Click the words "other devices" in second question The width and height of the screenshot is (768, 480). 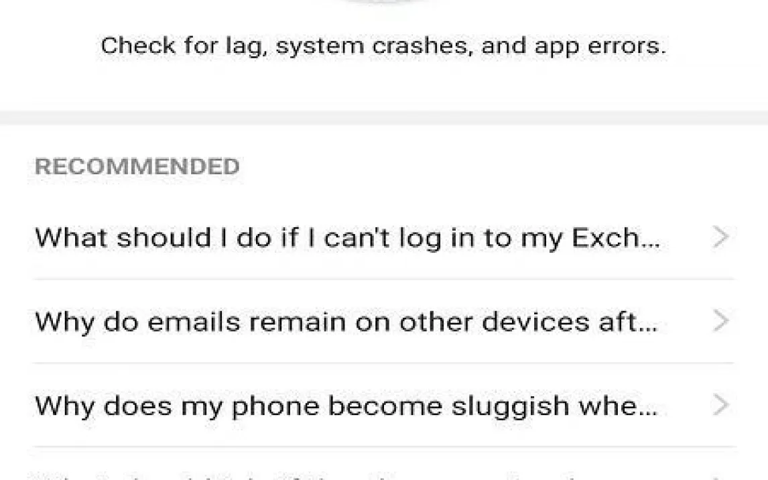point(494,322)
